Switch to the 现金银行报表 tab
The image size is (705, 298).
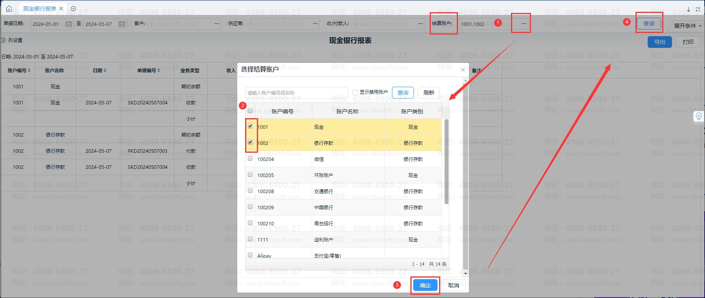coord(39,8)
